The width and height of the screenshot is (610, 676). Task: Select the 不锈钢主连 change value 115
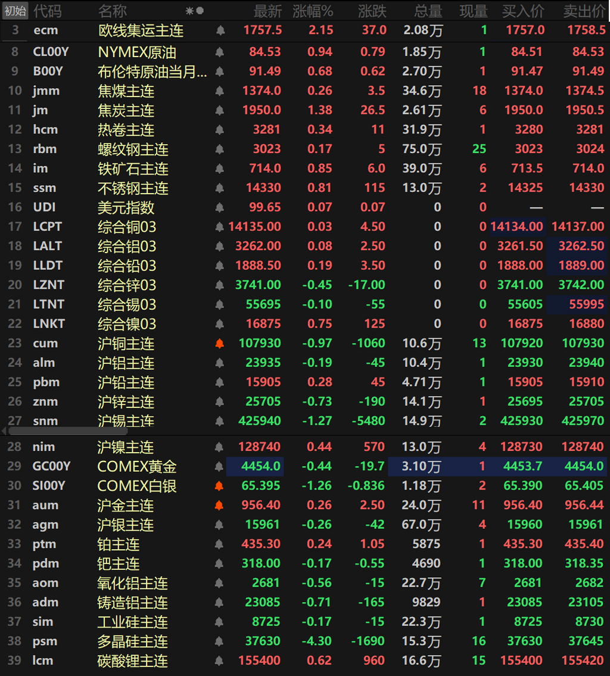click(x=374, y=188)
